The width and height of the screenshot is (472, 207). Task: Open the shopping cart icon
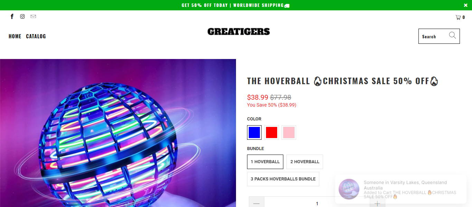[x=458, y=17]
